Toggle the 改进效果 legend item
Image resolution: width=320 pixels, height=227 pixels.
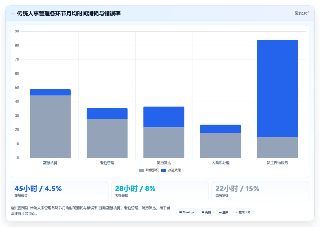coord(171,170)
